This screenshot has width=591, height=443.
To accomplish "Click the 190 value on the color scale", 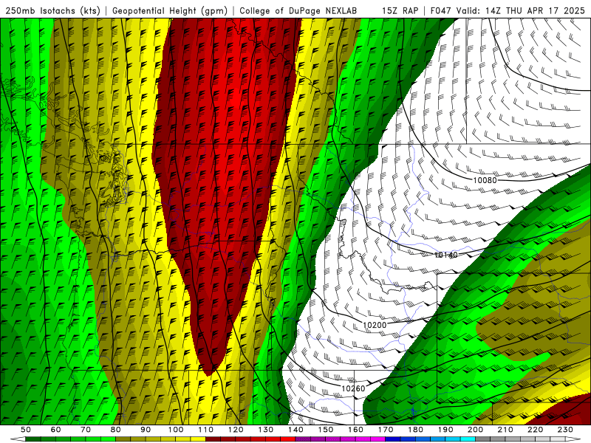I will point(445,430).
